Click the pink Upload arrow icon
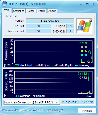Image resolution: width=98 pixels, height=115 pixels. click(34, 96)
